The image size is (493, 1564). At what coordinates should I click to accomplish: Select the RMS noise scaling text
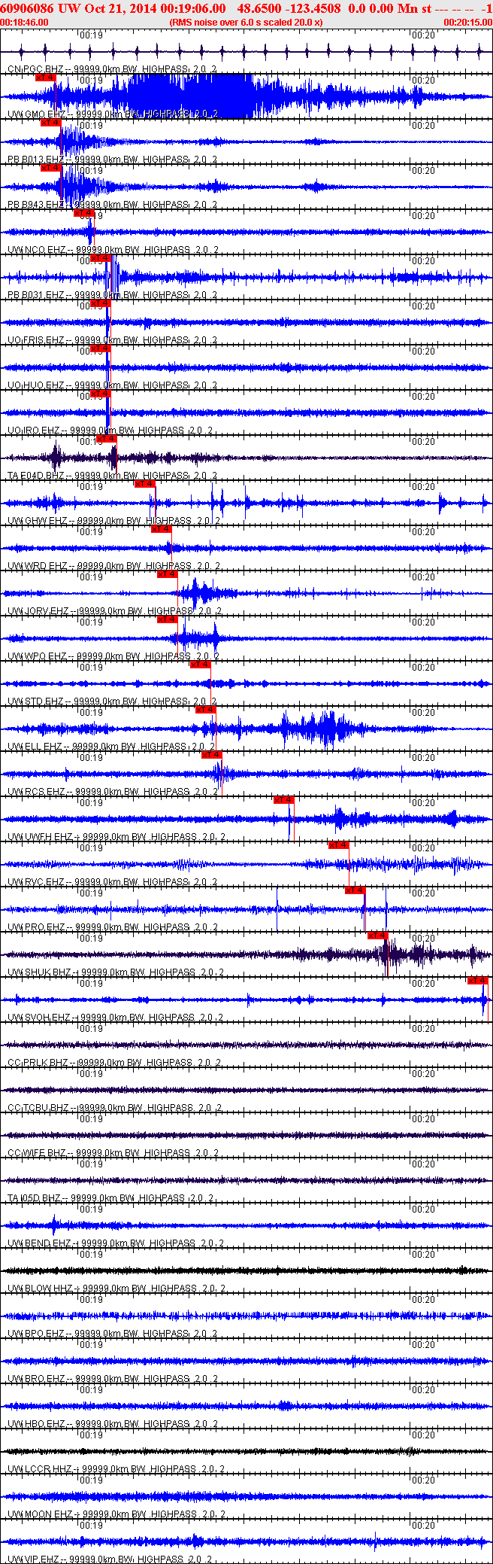tap(246, 22)
